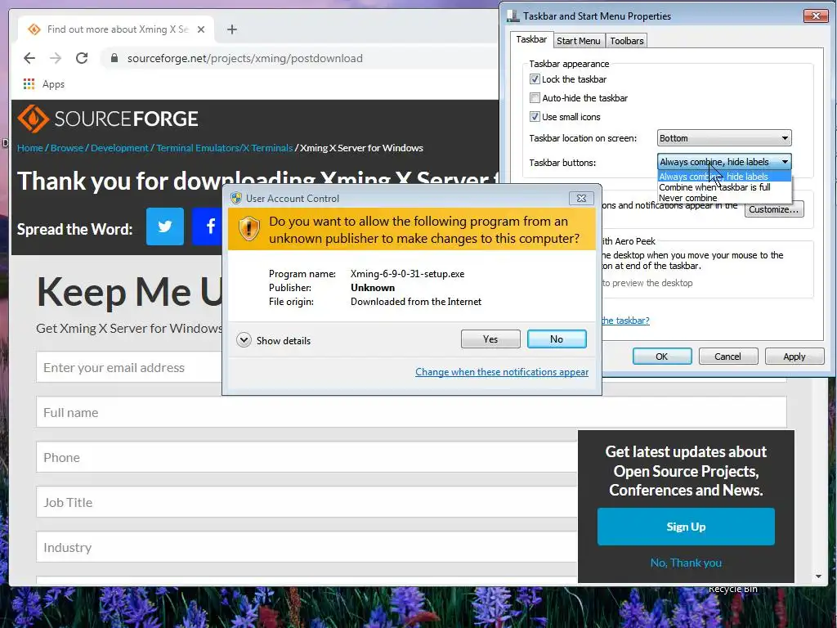This screenshot has height=628, width=837.
Task: Click the UAC shield warning icon
Action: click(x=248, y=229)
